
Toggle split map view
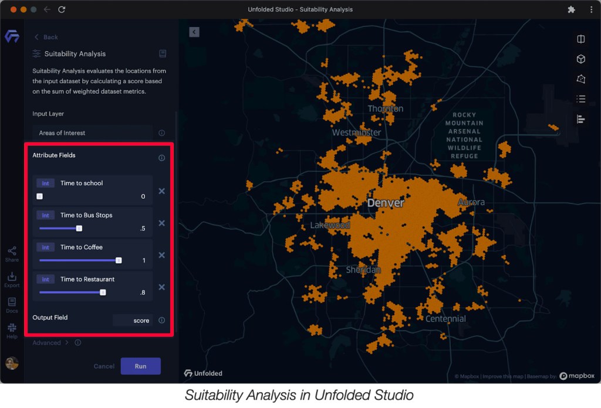(581, 39)
